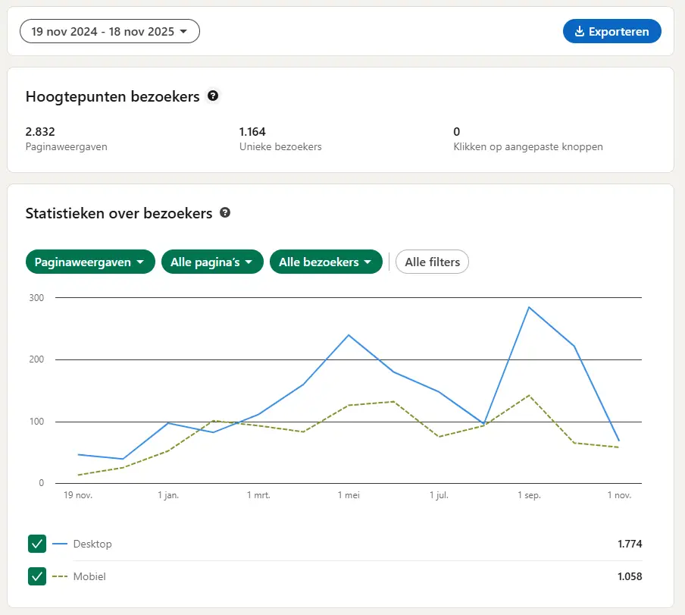This screenshot has height=615, width=685.
Task: Click the 1 jan. label on chart axis
Action: click(x=168, y=495)
